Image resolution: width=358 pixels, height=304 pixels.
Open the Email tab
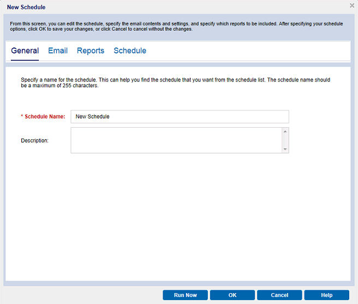[x=58, y=51]
